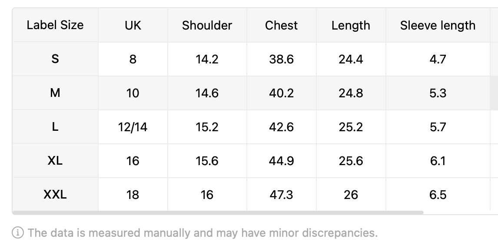The width and height of the screenshot is (498, 252).
Task: Select the S size row label
Action: tap(55, 59)
